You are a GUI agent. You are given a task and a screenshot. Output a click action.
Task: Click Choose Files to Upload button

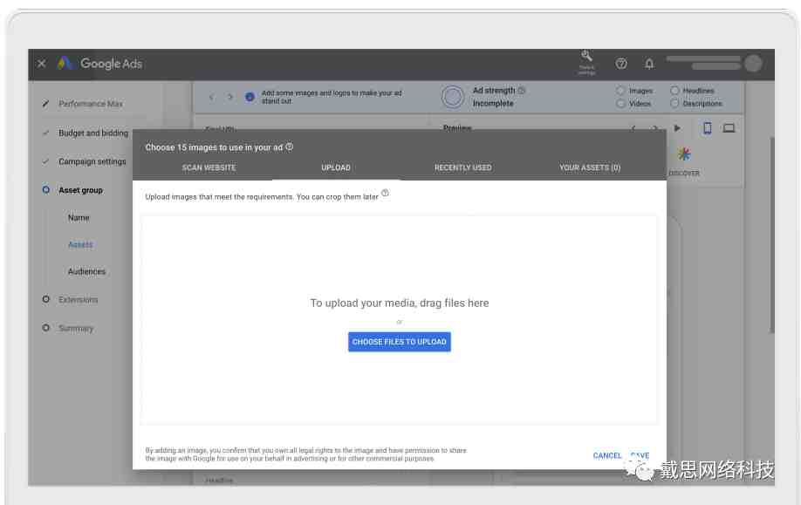[x=400, y=342]
